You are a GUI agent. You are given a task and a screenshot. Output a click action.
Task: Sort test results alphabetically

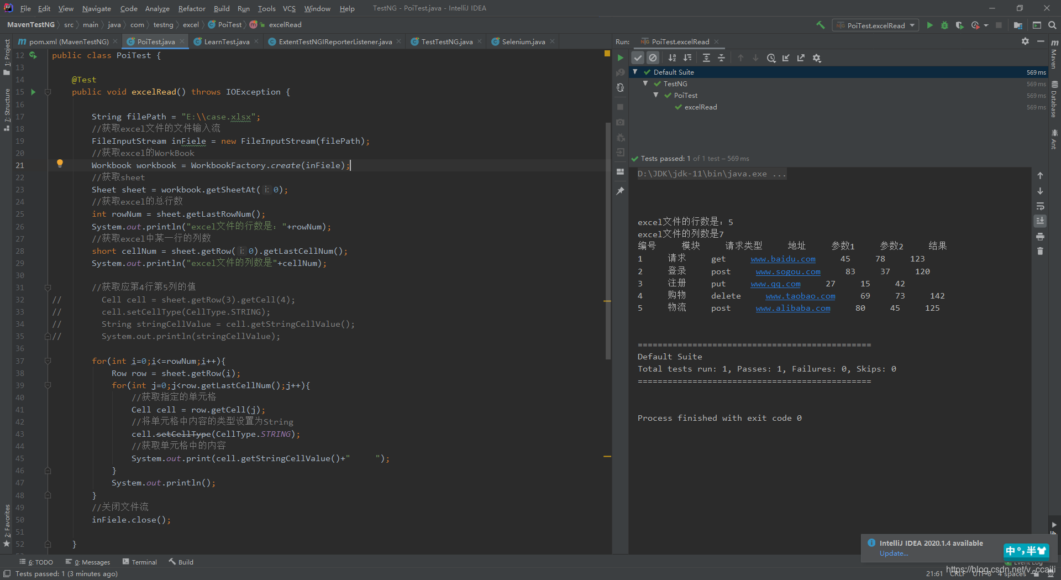673,58
